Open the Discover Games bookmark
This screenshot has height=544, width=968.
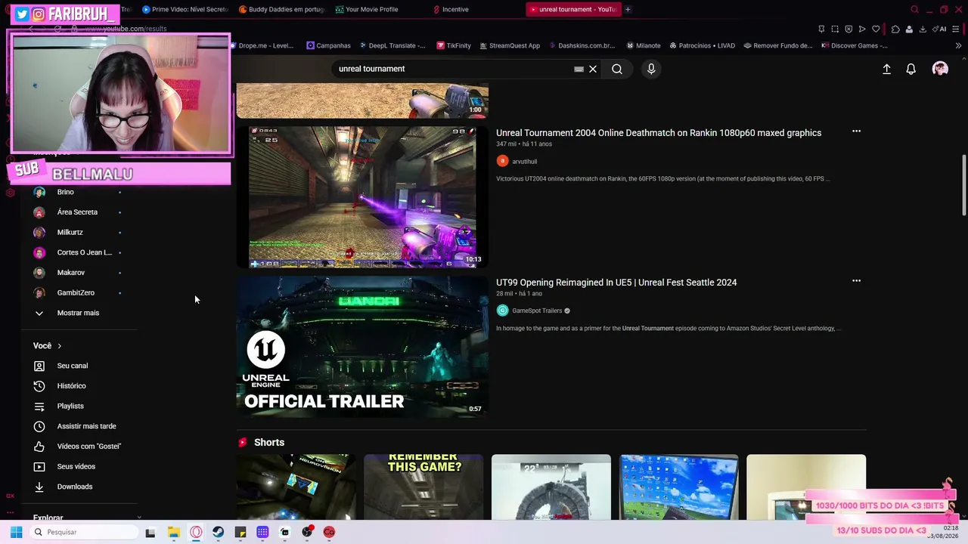[854, 45]
